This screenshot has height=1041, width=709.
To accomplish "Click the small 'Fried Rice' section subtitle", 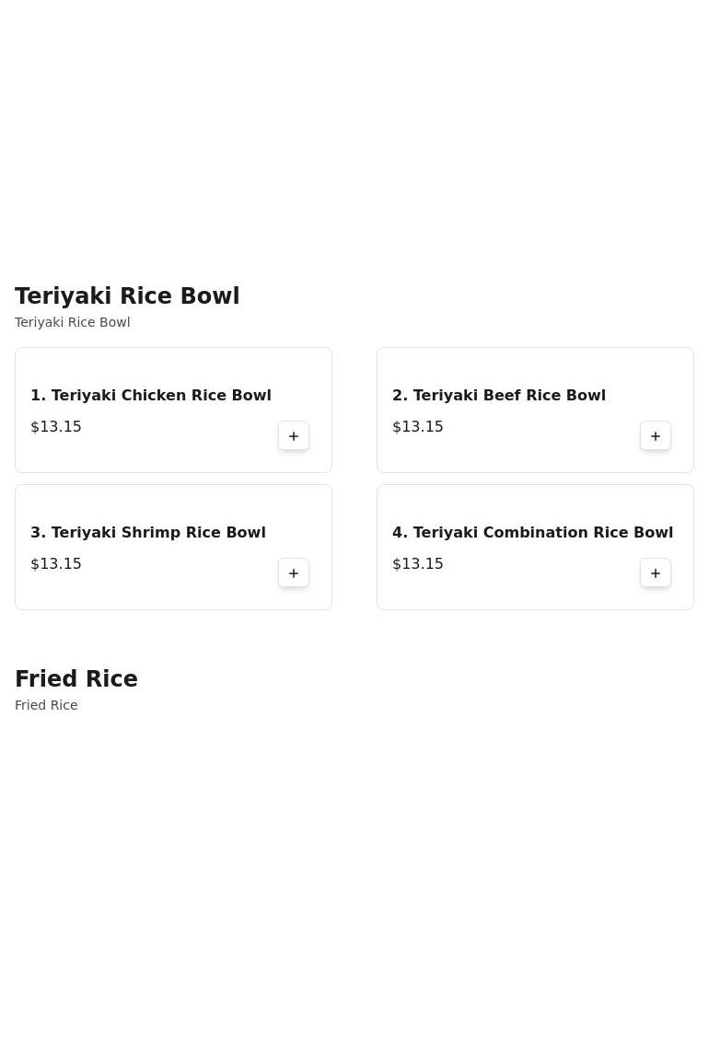I will pyautogui.click(x=46, y=705).
